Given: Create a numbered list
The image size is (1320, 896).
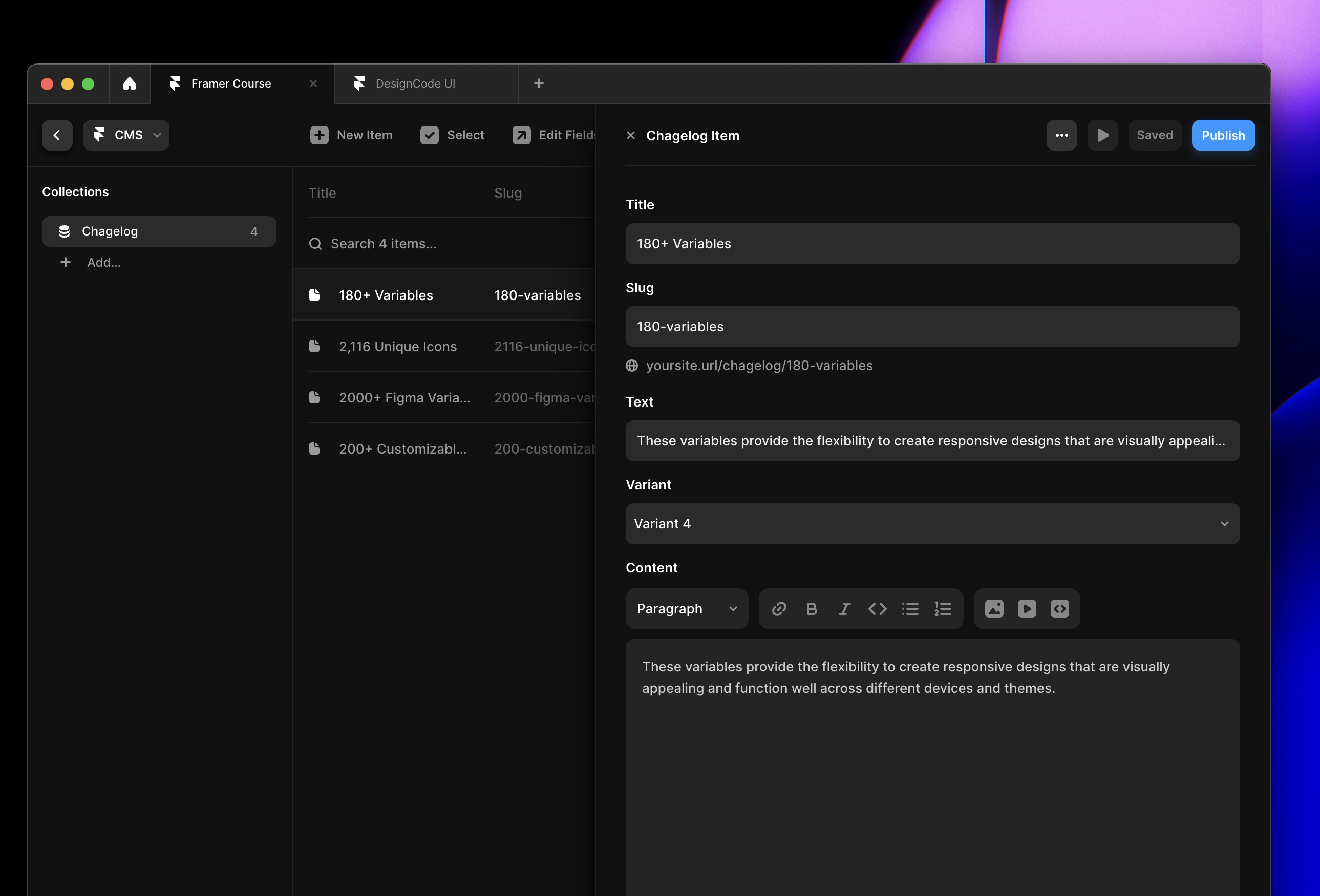Looking at the screenshot, I should click(x=943, y=609).
